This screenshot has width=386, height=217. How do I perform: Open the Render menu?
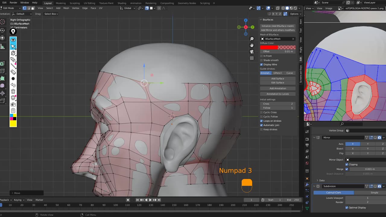(x=13, y=3)
